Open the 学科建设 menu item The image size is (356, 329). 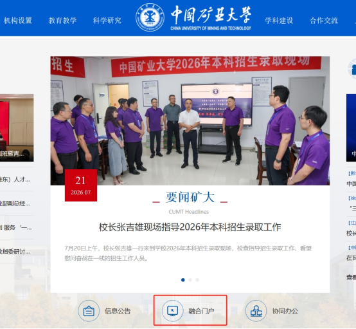(279, 21)
